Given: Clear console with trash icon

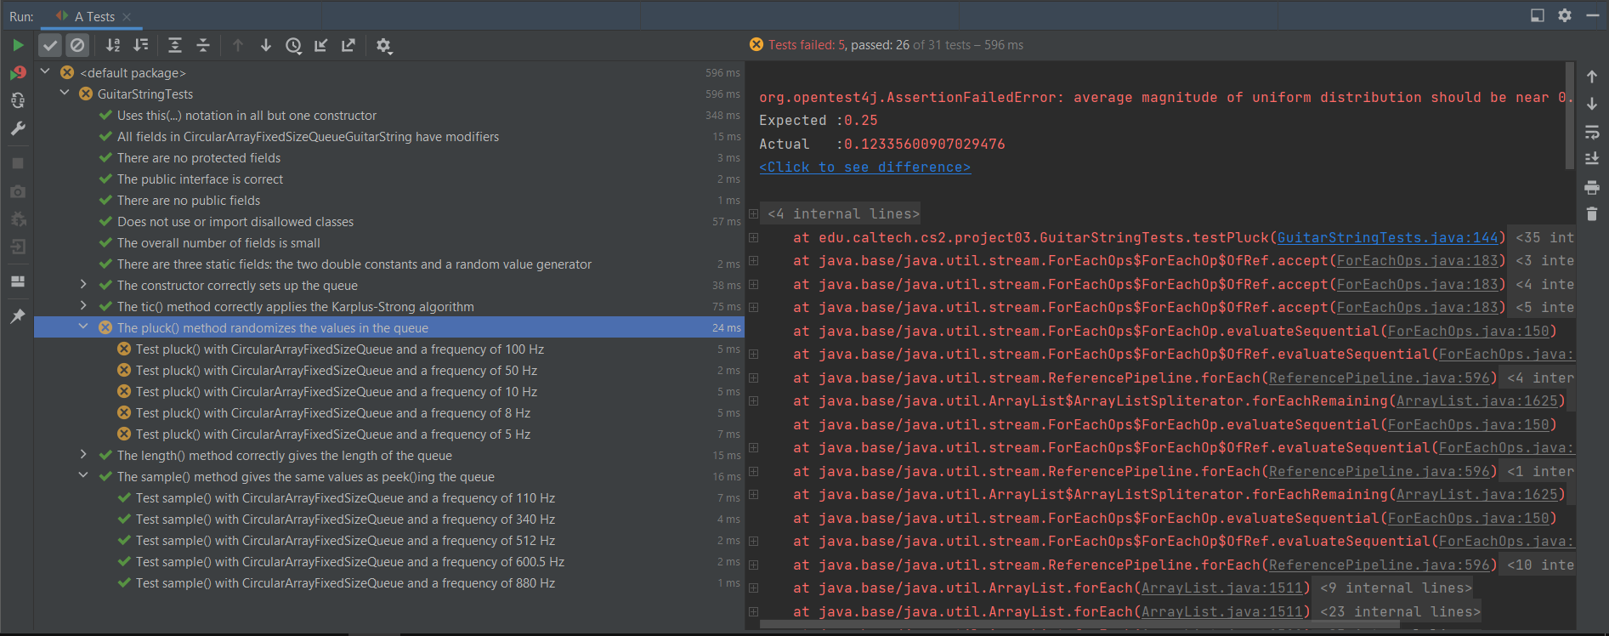Looking at the screenshot, I should click(x=1592, y=214).
